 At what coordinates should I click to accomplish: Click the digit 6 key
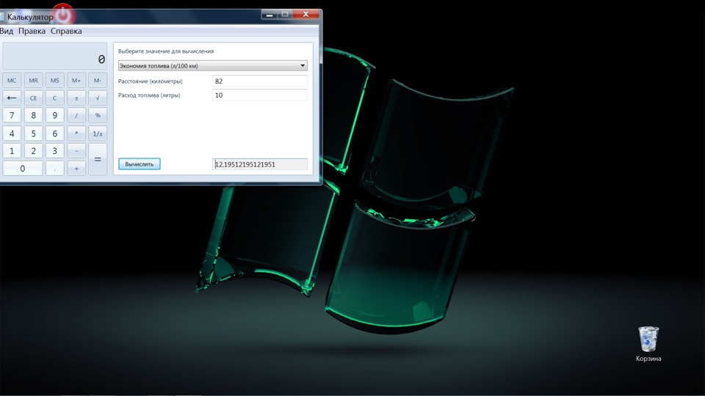tap(55, 133)
